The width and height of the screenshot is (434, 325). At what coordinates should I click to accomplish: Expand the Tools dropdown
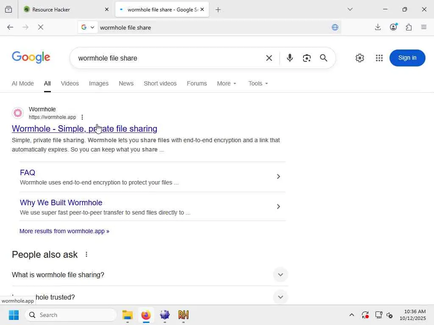[258, 83]
